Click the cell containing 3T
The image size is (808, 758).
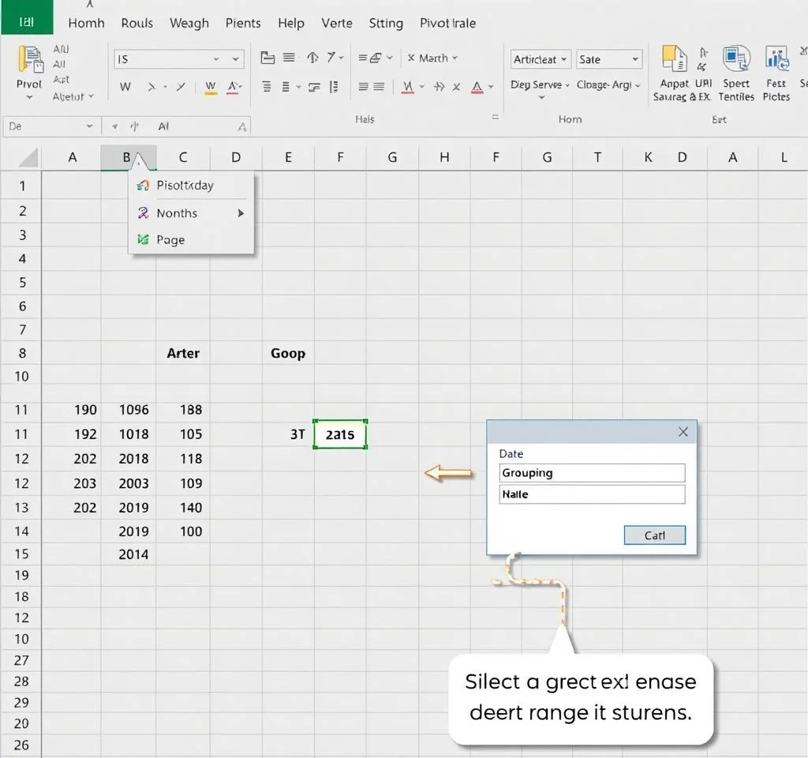click(288, 434)
